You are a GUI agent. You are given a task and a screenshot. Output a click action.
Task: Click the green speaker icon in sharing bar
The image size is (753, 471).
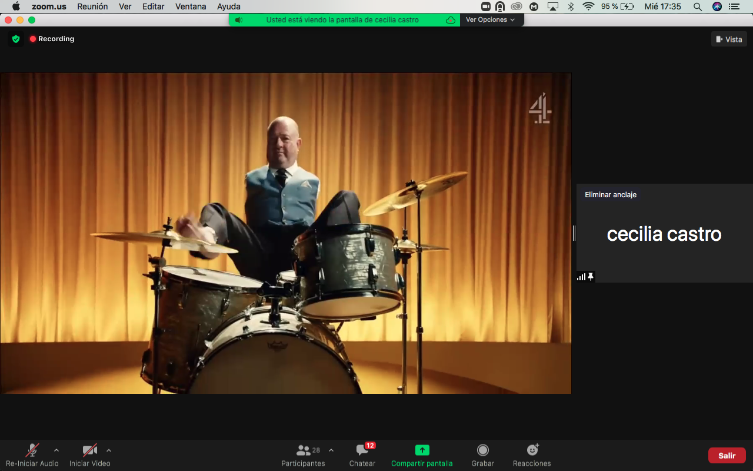238,20
